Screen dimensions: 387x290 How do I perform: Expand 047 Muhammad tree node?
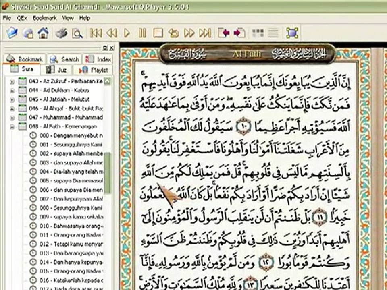point(12,118)
